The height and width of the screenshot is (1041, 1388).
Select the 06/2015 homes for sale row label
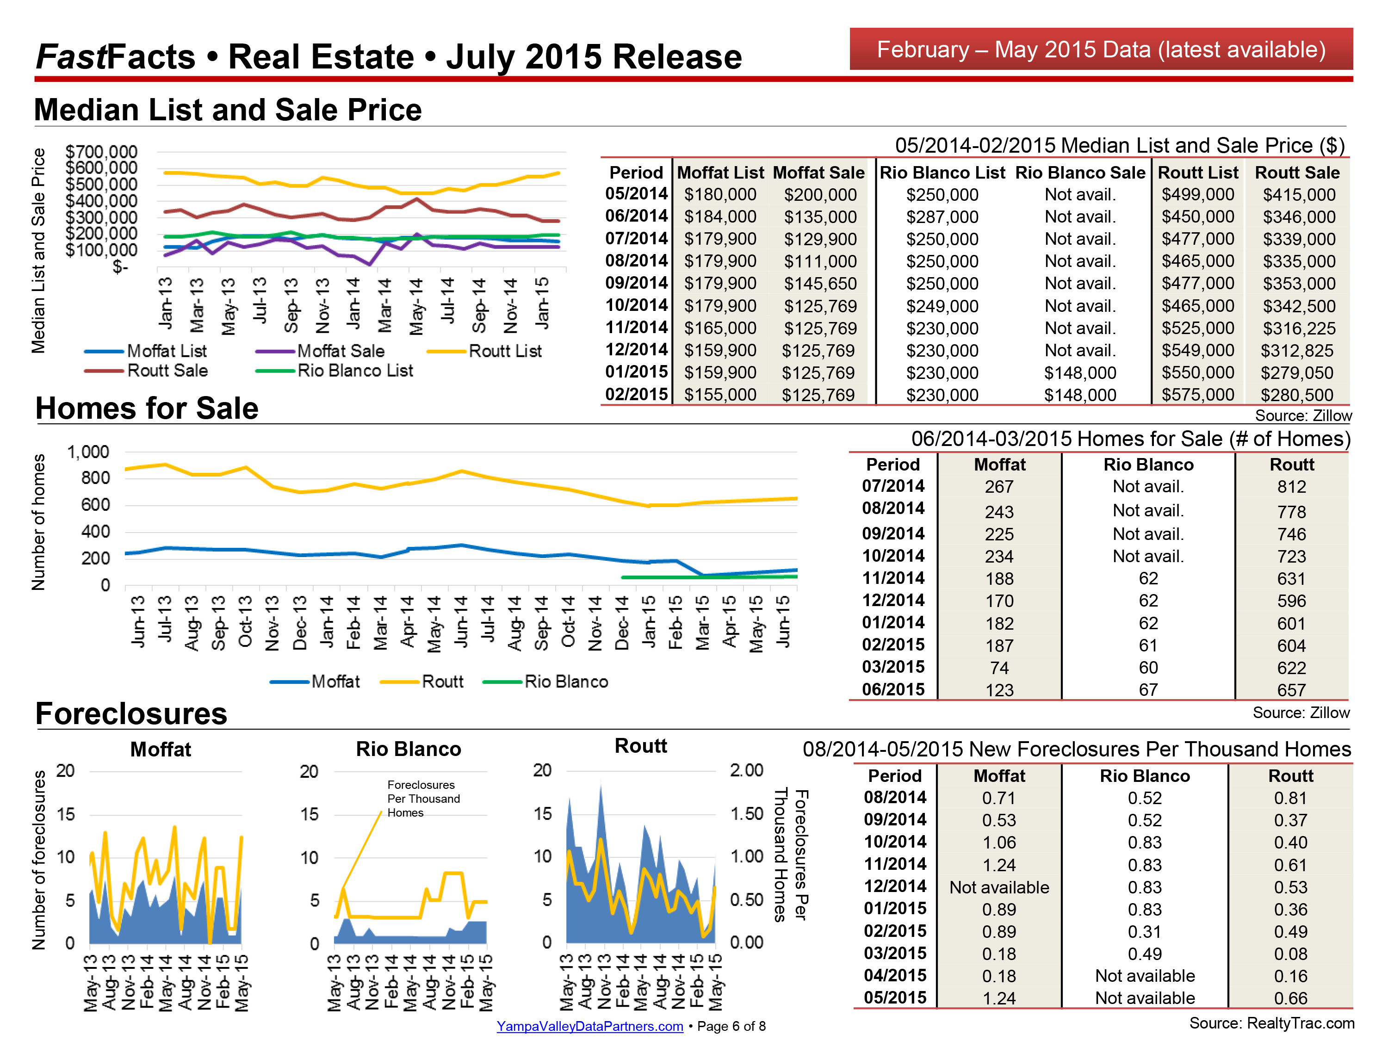click(x=893, y=690)
